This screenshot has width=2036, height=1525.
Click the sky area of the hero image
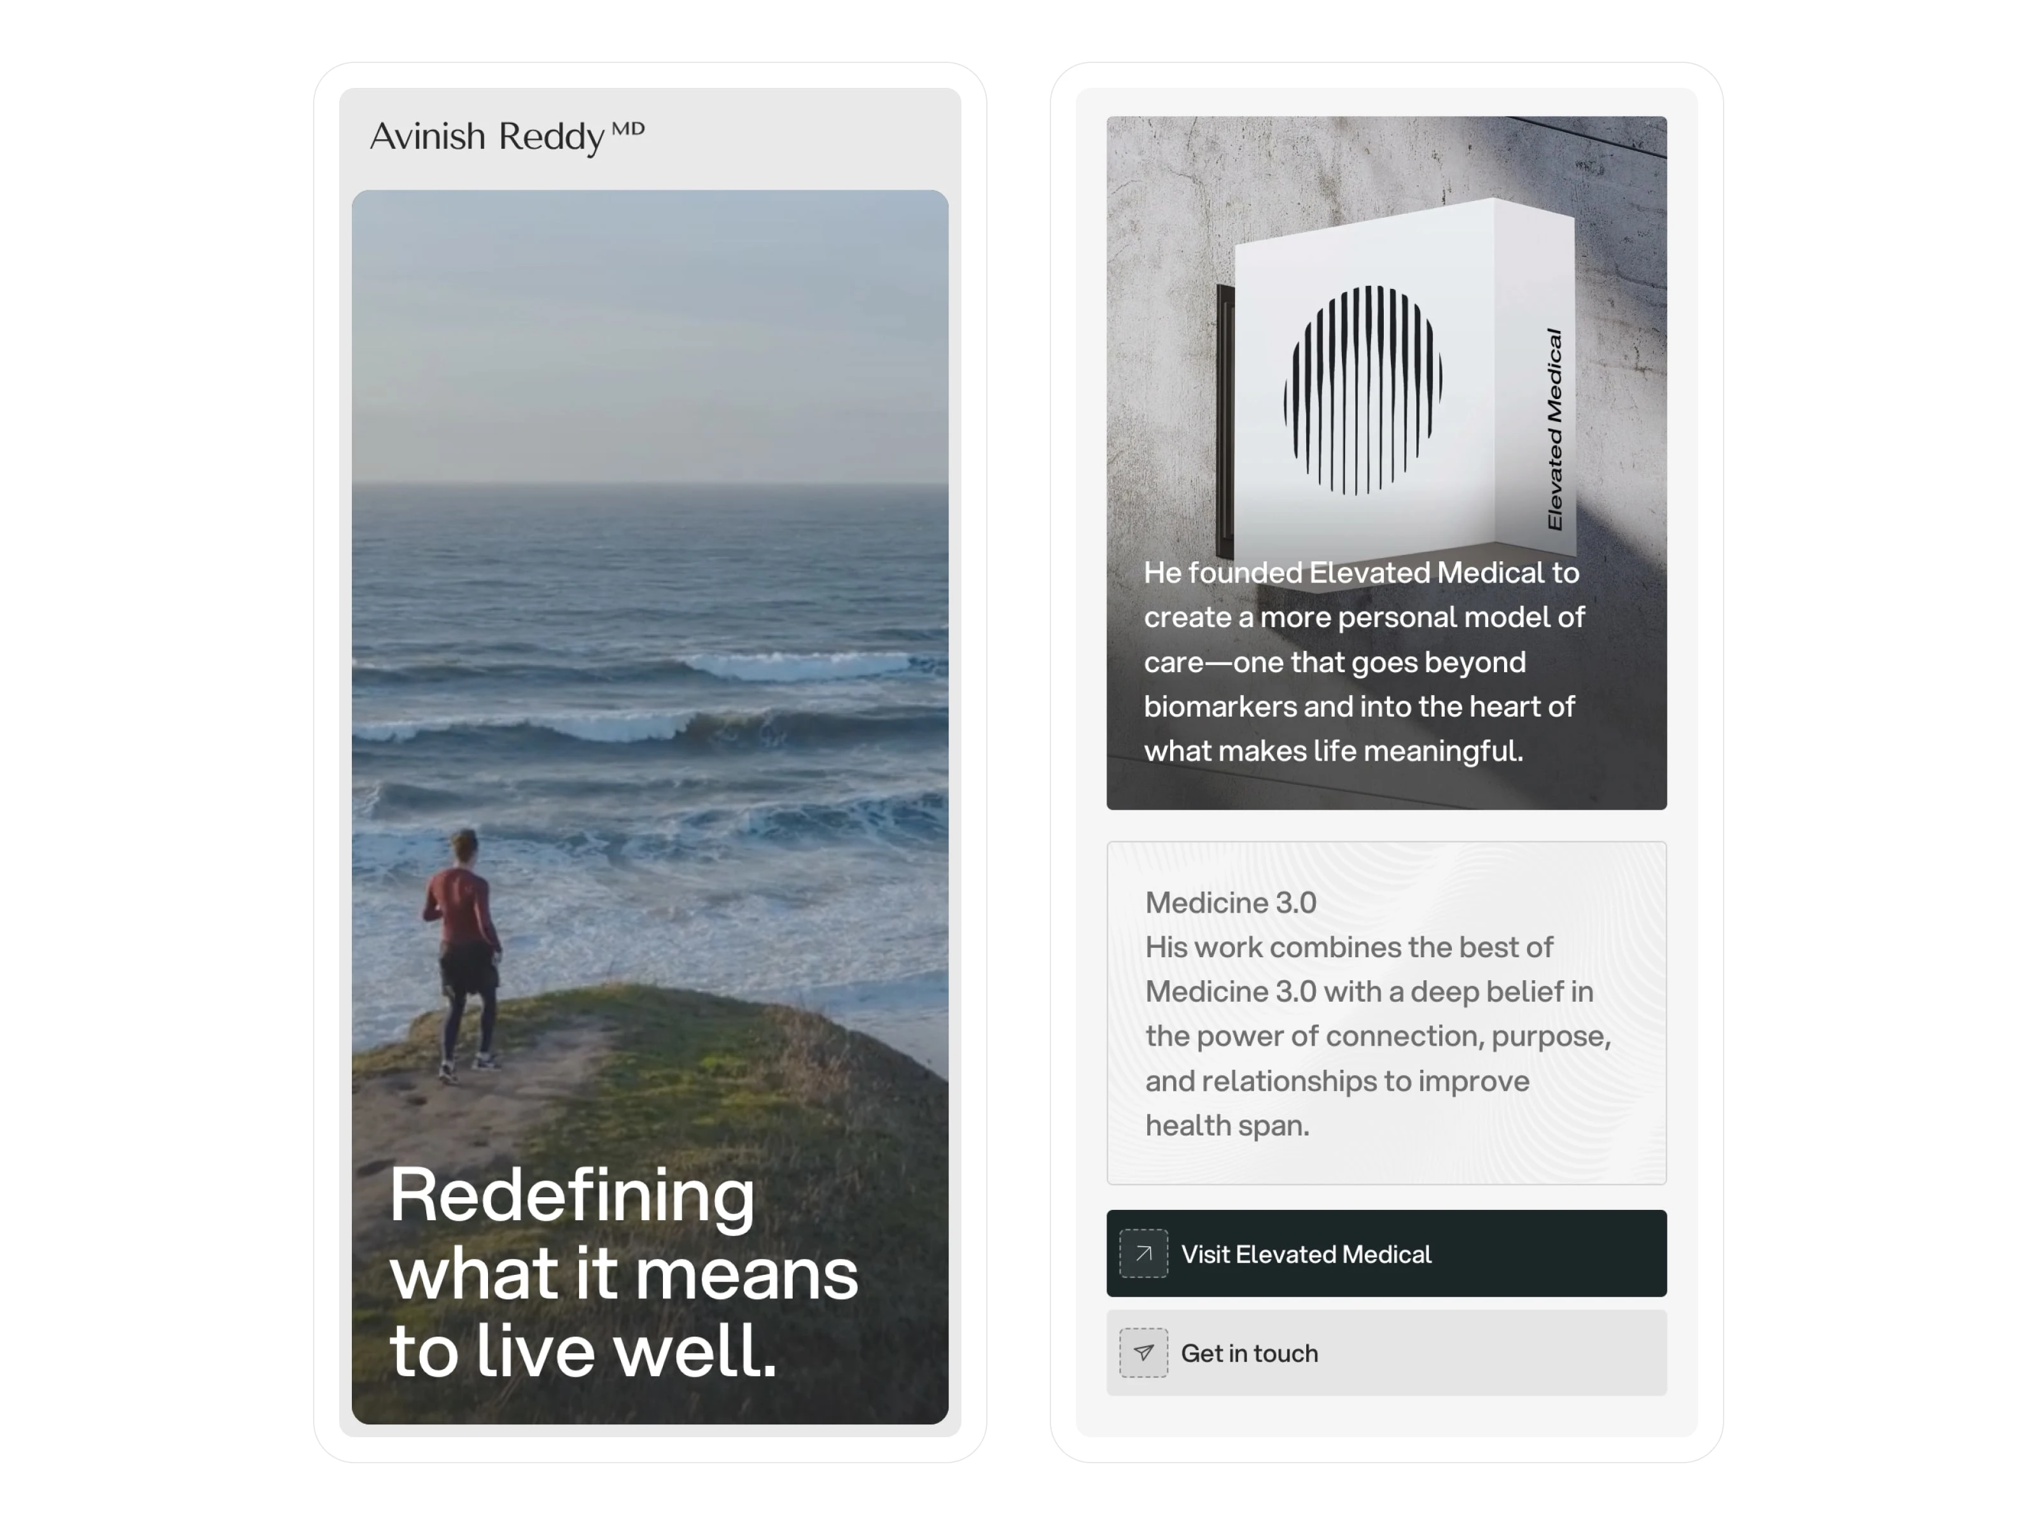tap(650, 336)
